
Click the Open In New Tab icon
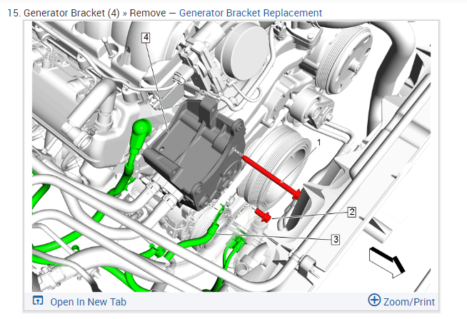coord(38,301)
